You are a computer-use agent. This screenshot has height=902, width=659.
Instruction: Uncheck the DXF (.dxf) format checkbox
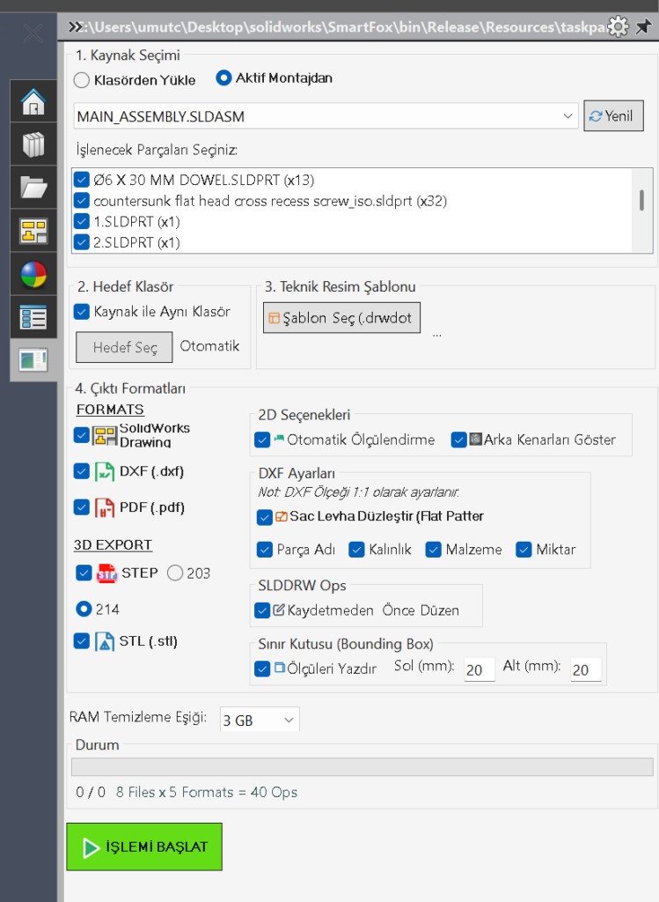click(82, 471)
